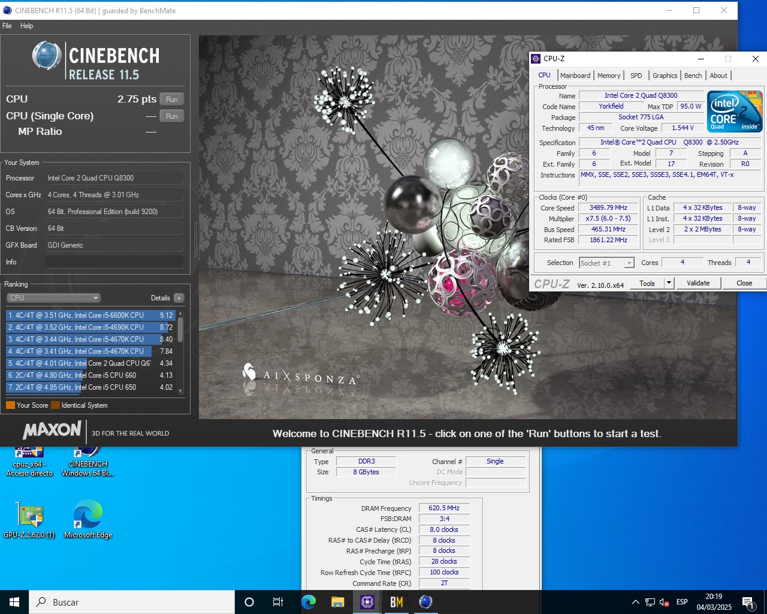The height and width of the screenshot is (614, 767).
Task: Open the 20:19 clock and calendar
Action: 714,602
